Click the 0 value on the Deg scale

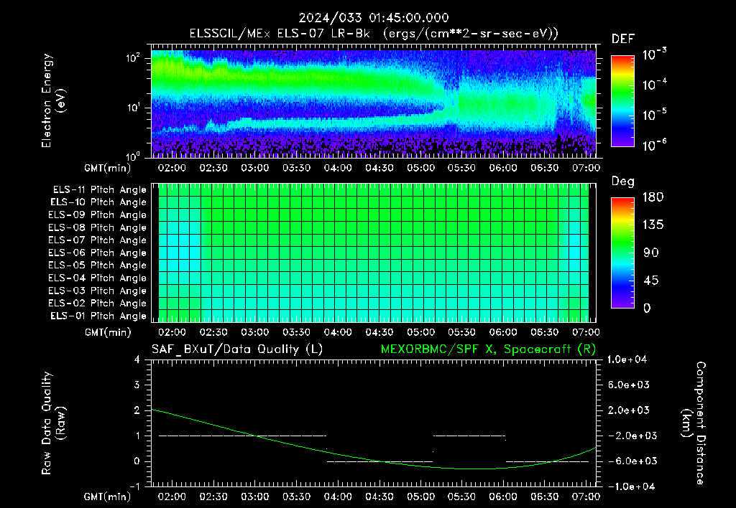(x=647, y=308)
